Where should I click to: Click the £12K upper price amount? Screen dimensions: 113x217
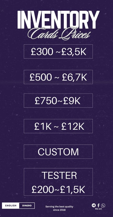[73, 127]
